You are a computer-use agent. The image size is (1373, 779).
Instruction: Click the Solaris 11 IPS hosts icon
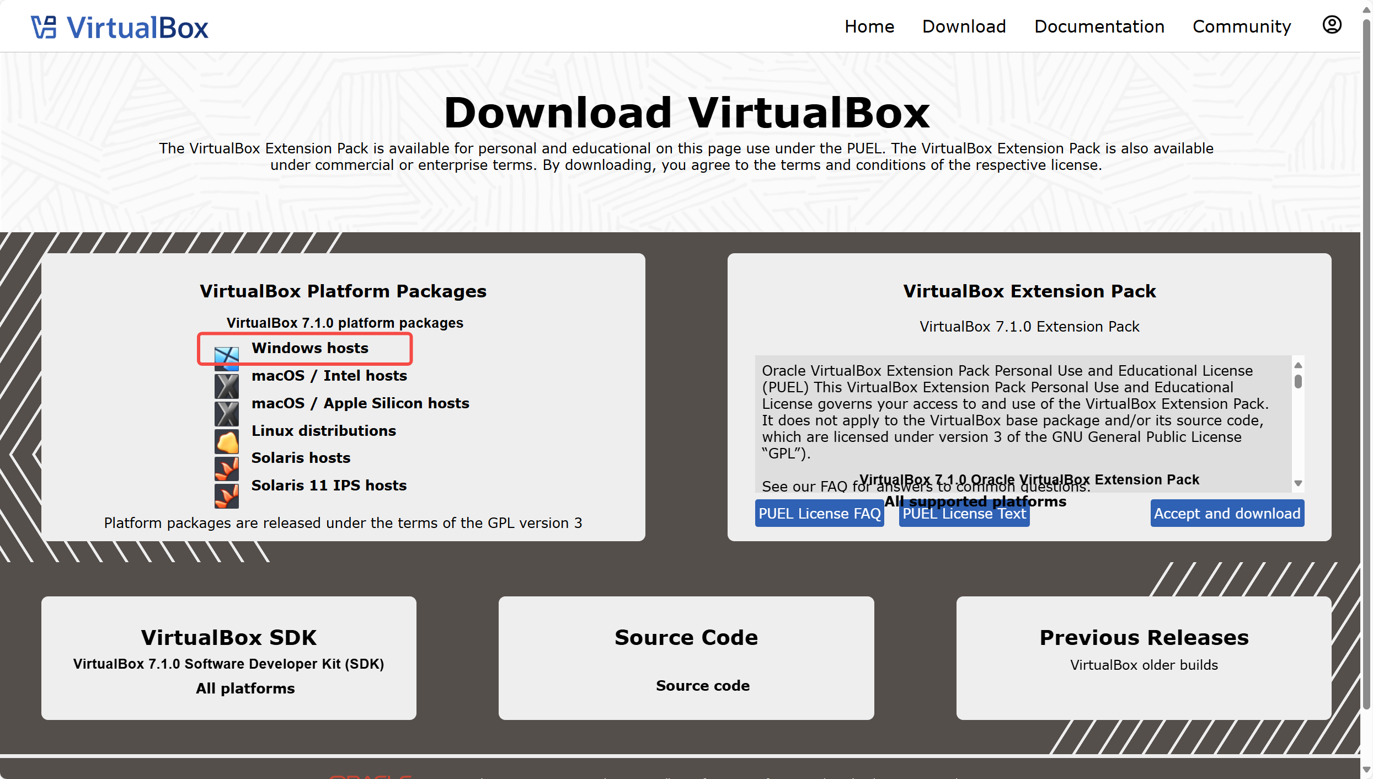(x=226, y=495)
